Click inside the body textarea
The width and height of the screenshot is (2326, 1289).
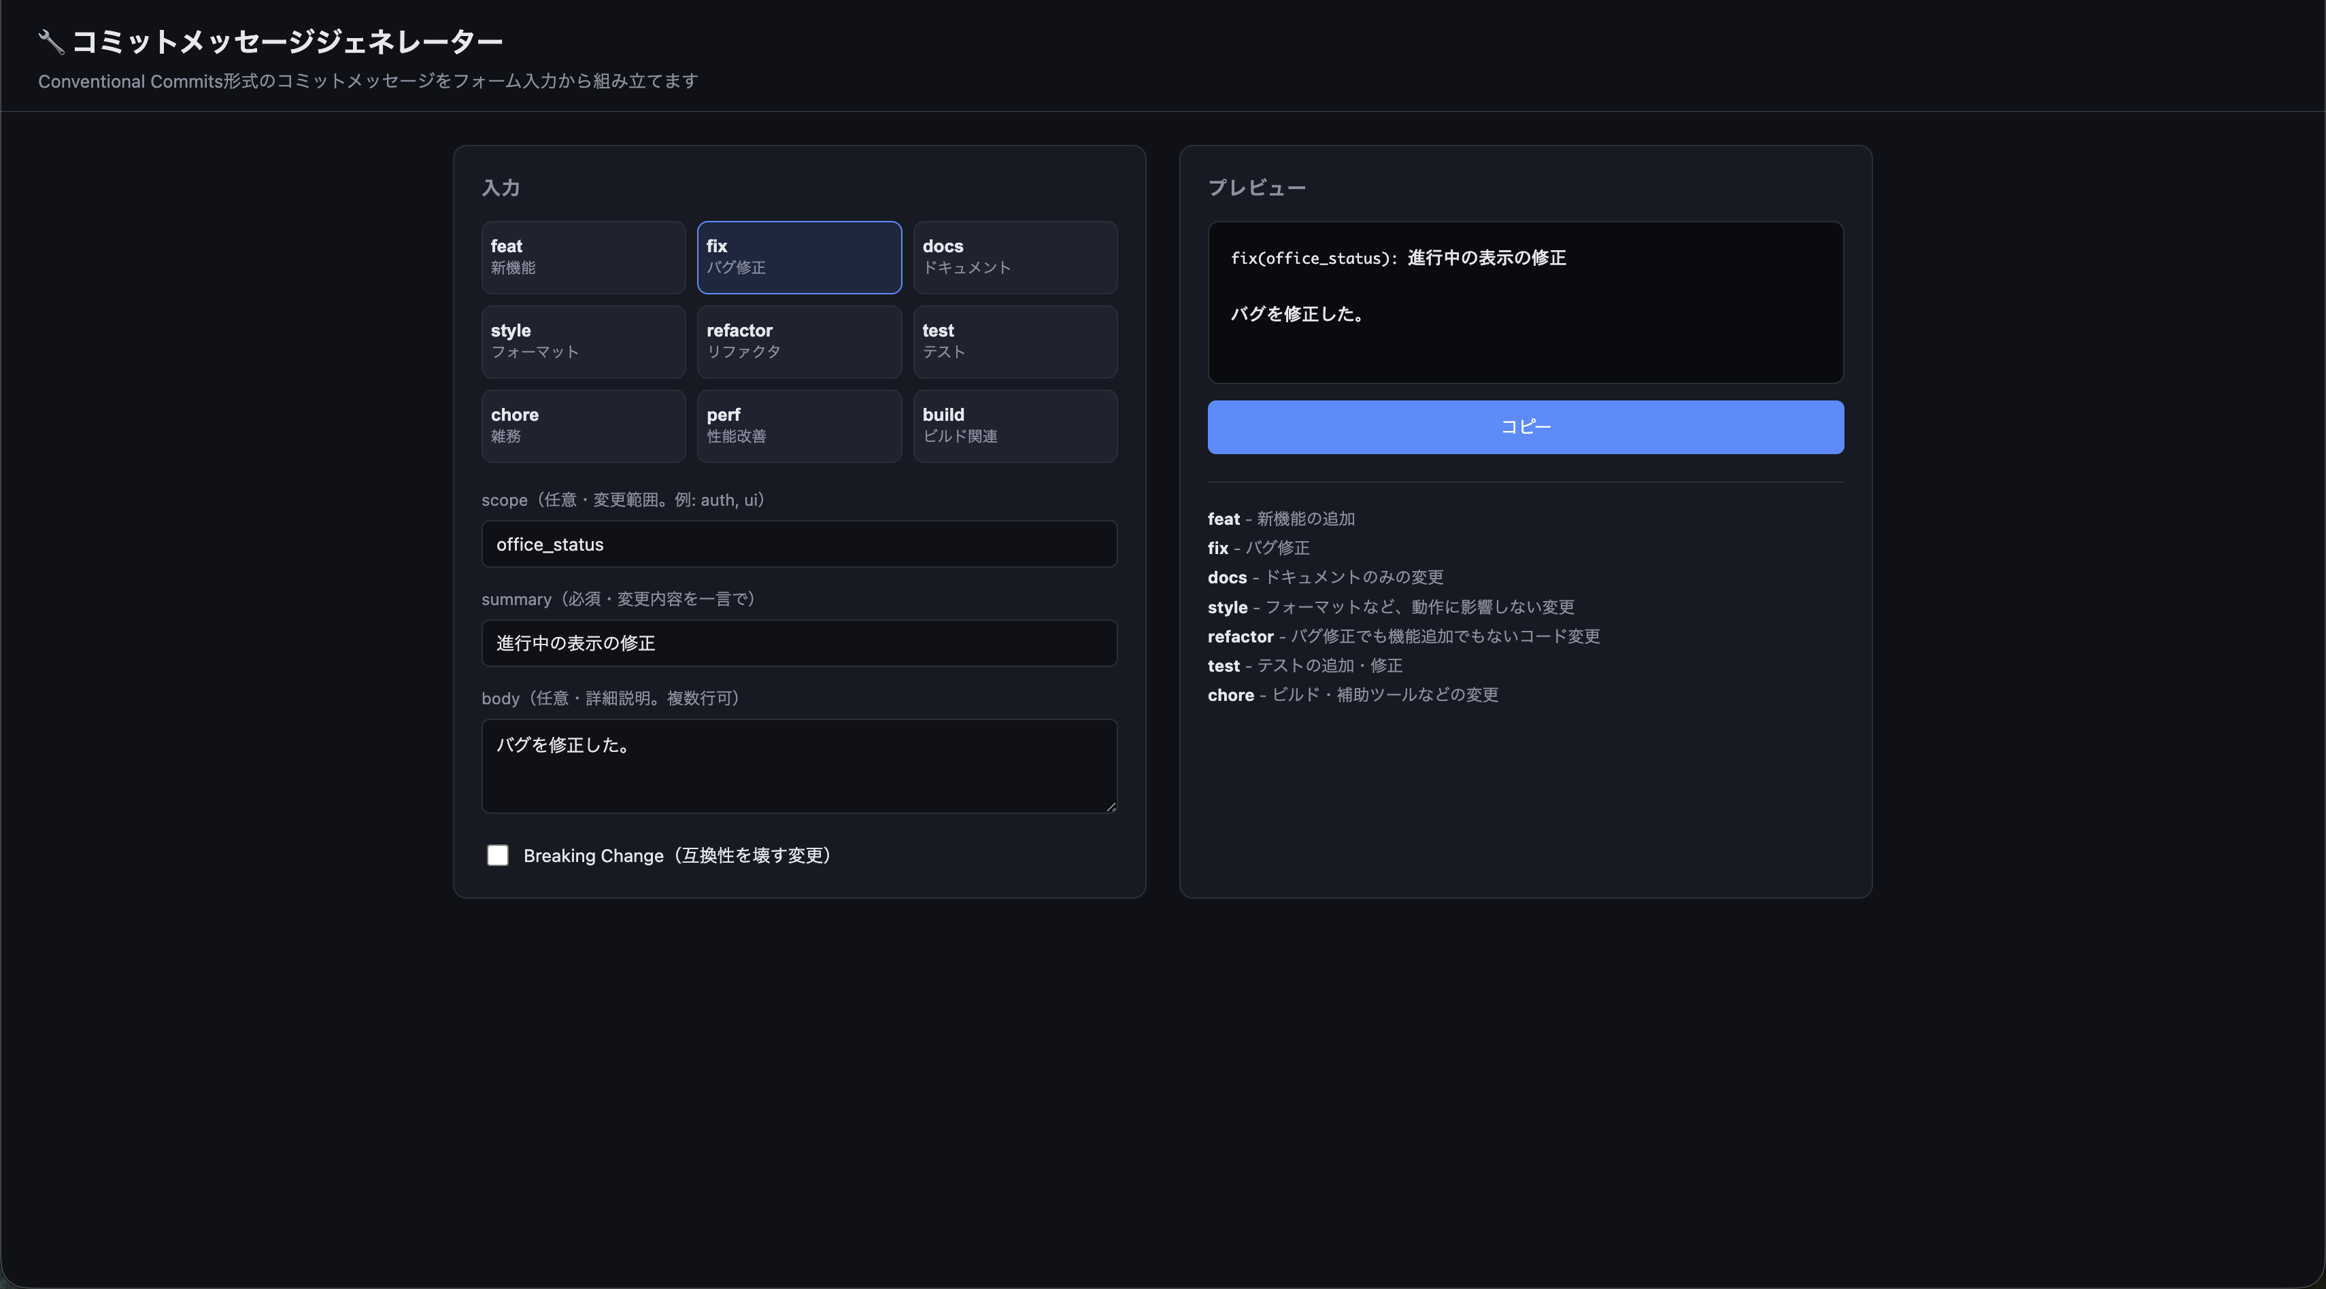click(x=799, y=766)
